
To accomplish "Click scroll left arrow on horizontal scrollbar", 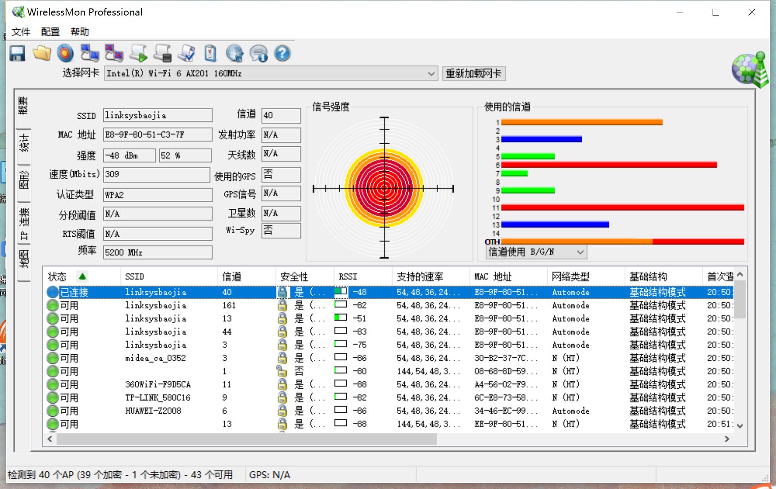I will pyautogui.click(x=50, y=439).
